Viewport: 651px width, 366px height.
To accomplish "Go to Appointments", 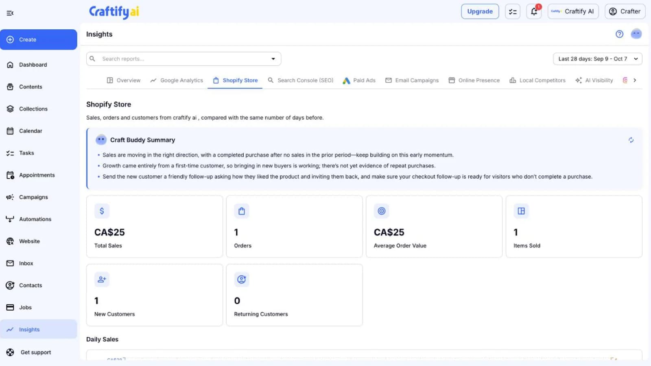I will pos(39,175).
